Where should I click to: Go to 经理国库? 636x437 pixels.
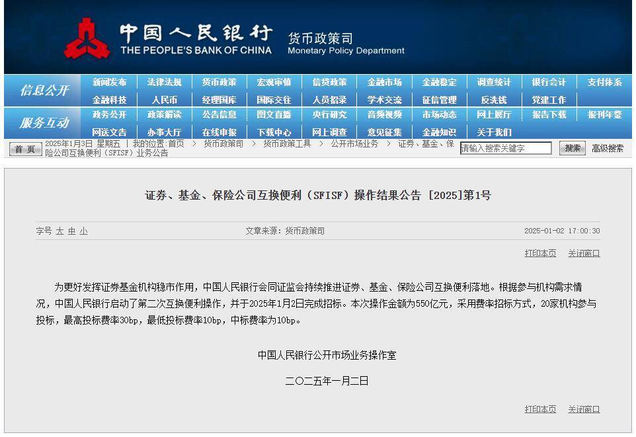click(219, 100)
